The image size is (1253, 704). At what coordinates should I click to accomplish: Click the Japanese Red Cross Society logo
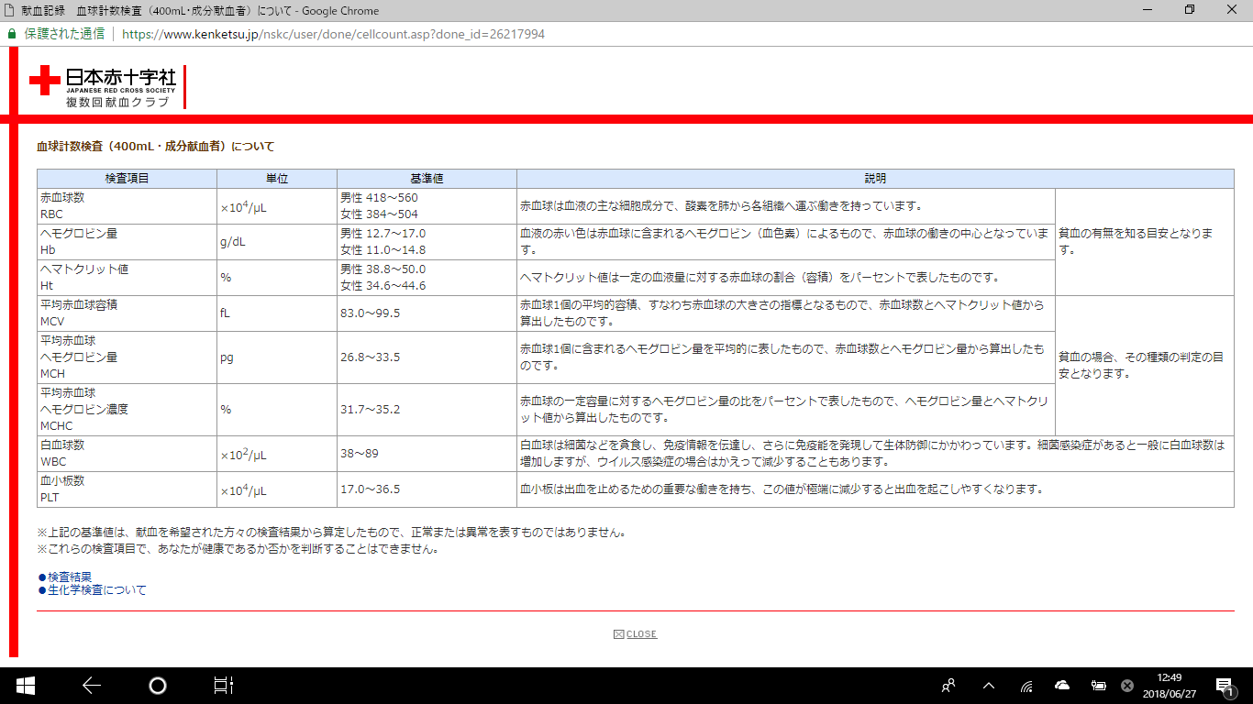[x=103, y=87]
